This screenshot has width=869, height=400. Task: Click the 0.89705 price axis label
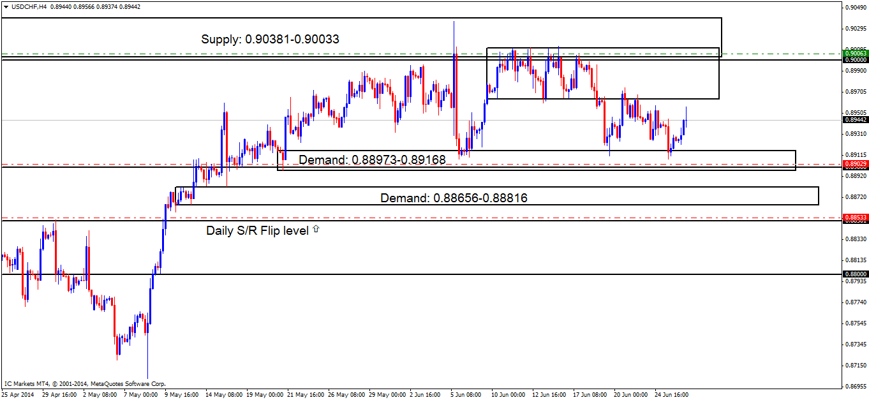click(856, 92)
